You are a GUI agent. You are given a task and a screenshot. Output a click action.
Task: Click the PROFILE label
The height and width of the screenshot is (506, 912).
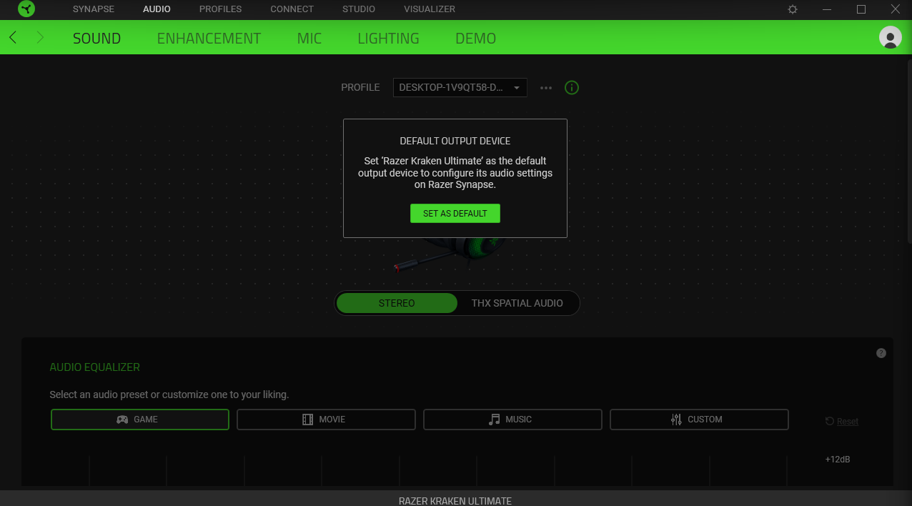tap(360, 88)
